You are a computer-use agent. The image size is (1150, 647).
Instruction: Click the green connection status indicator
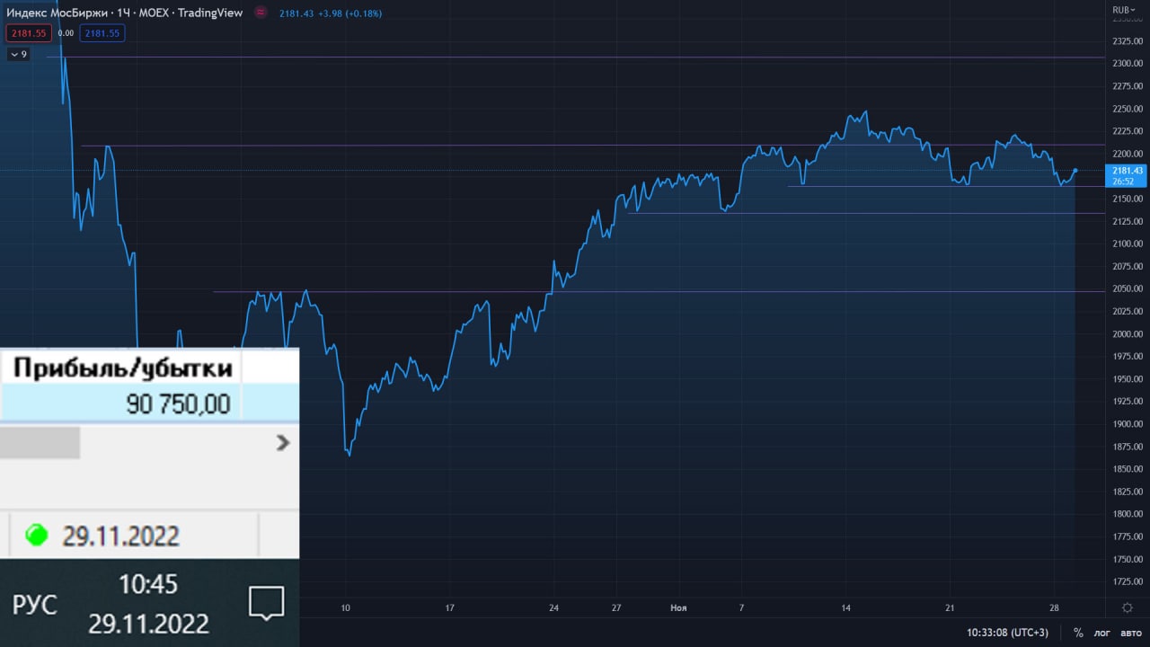tap(37, 536)
